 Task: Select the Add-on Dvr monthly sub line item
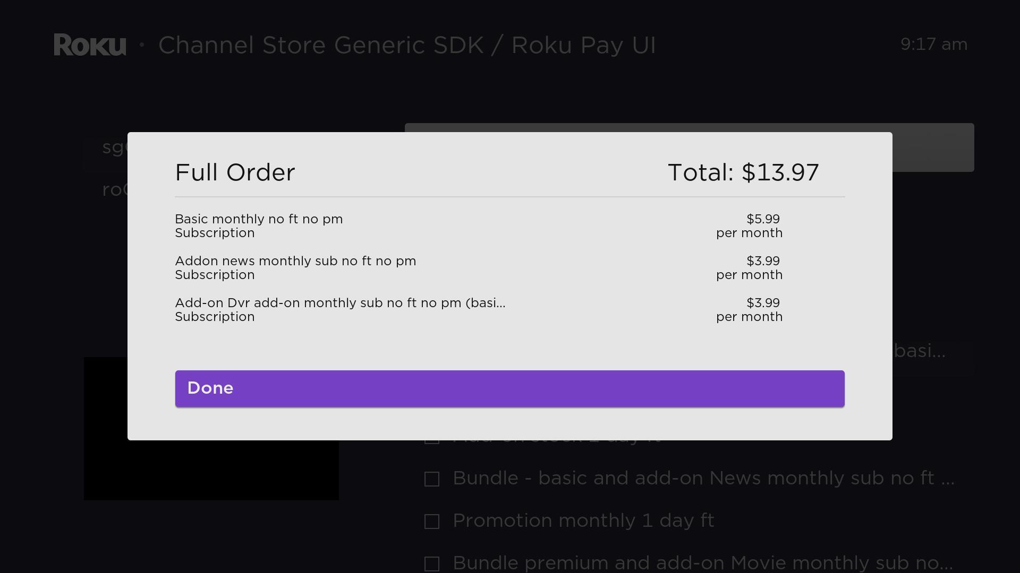[x=340, y=310]
